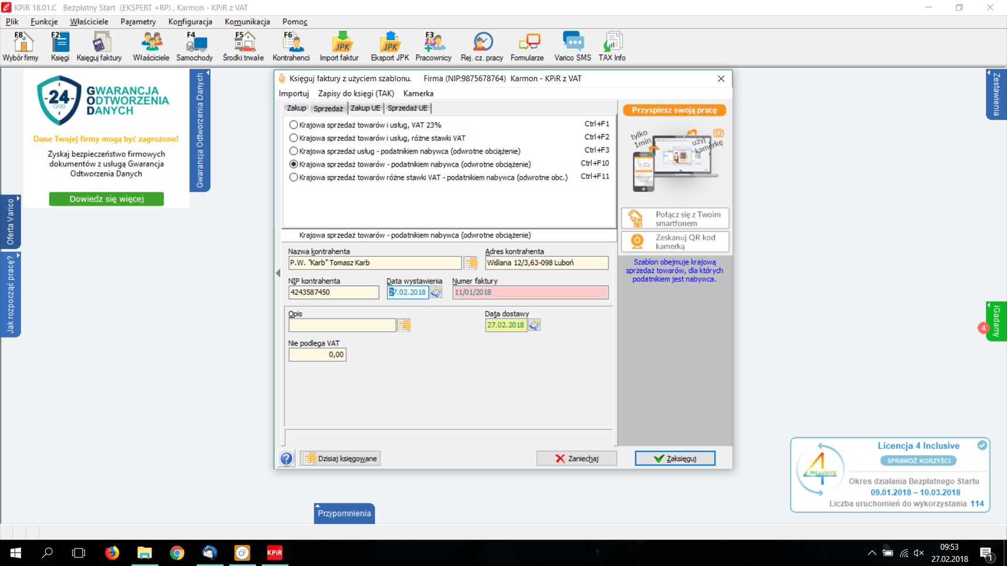Viewport: 1007px width, 566px height.
Task: Open the Księgi toolbar icon
Action: click(x=60, y=47)
